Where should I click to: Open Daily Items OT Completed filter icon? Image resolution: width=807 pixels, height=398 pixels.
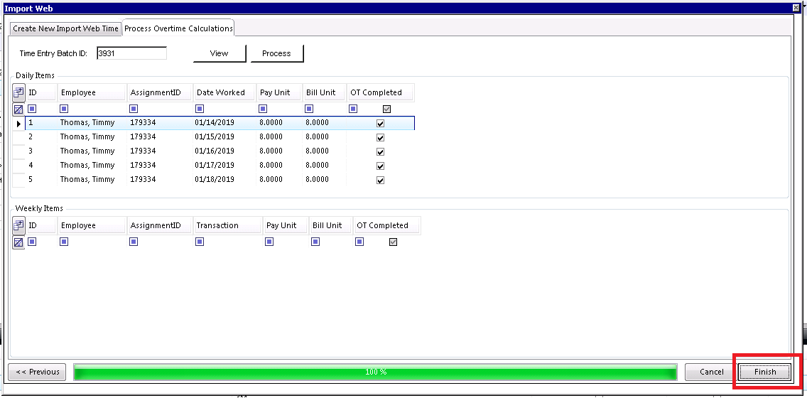(353, 109)
